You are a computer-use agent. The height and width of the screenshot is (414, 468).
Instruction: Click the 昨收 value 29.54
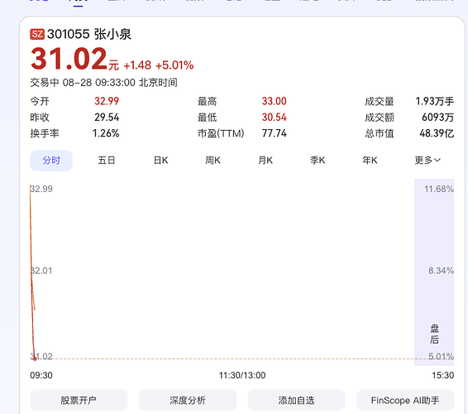click(107, 118)
